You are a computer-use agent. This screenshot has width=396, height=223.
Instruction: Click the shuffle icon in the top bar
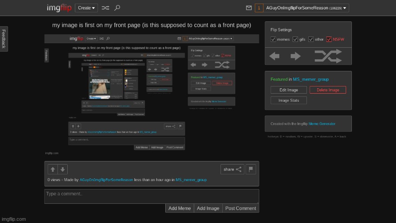pyautogui.click(x=105, y=8)
